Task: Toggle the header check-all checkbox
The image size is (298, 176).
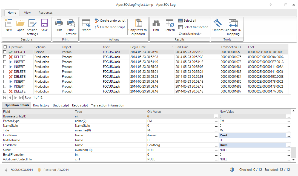Action: 5,47
